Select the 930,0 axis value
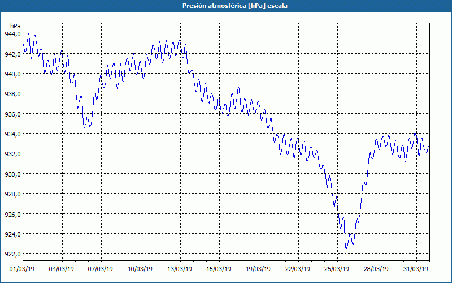Image resolution: width=452 pixels, height=283 pixels. (x=12, y=174)
